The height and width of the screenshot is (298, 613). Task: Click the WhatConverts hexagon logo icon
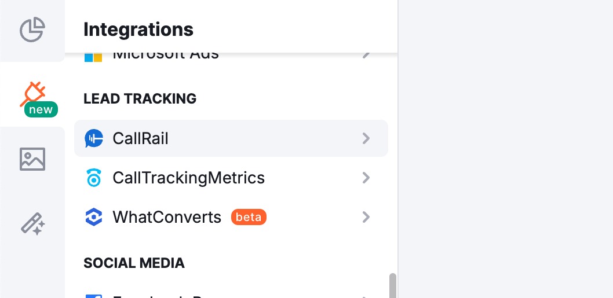click(93, 217)
